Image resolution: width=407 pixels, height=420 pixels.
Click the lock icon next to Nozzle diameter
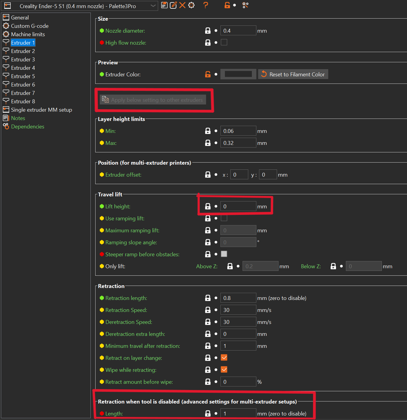tap(208, 30)
